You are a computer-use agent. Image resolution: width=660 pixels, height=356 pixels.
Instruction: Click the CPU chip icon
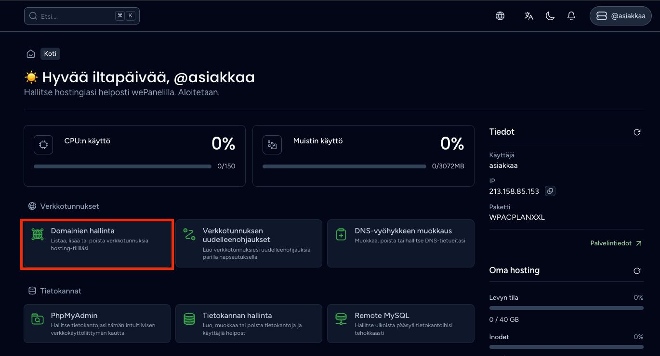43,145
